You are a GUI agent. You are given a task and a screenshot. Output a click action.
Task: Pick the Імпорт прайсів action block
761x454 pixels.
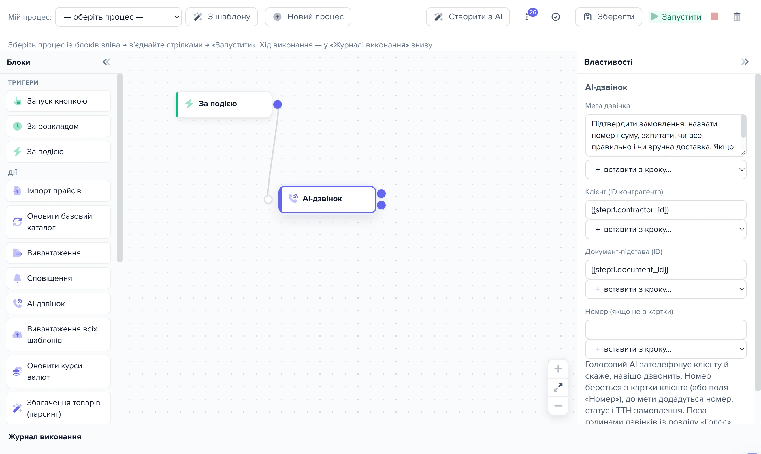(x=58, y=191)
